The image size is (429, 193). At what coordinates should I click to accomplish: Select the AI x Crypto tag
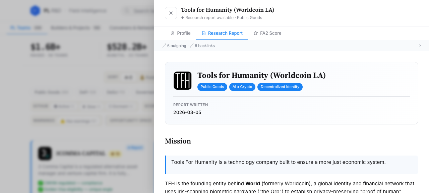[x=242, y=87]
